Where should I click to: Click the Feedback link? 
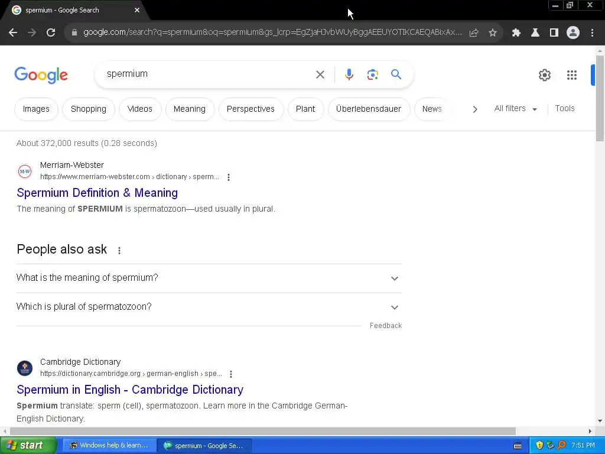pos(385,326)
